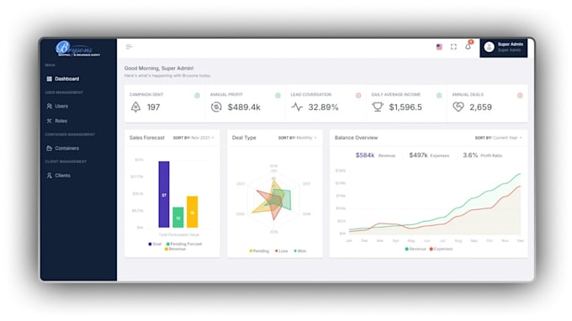
Task: Click the Lead Conversation pulse icon
Action: (297, 107)
